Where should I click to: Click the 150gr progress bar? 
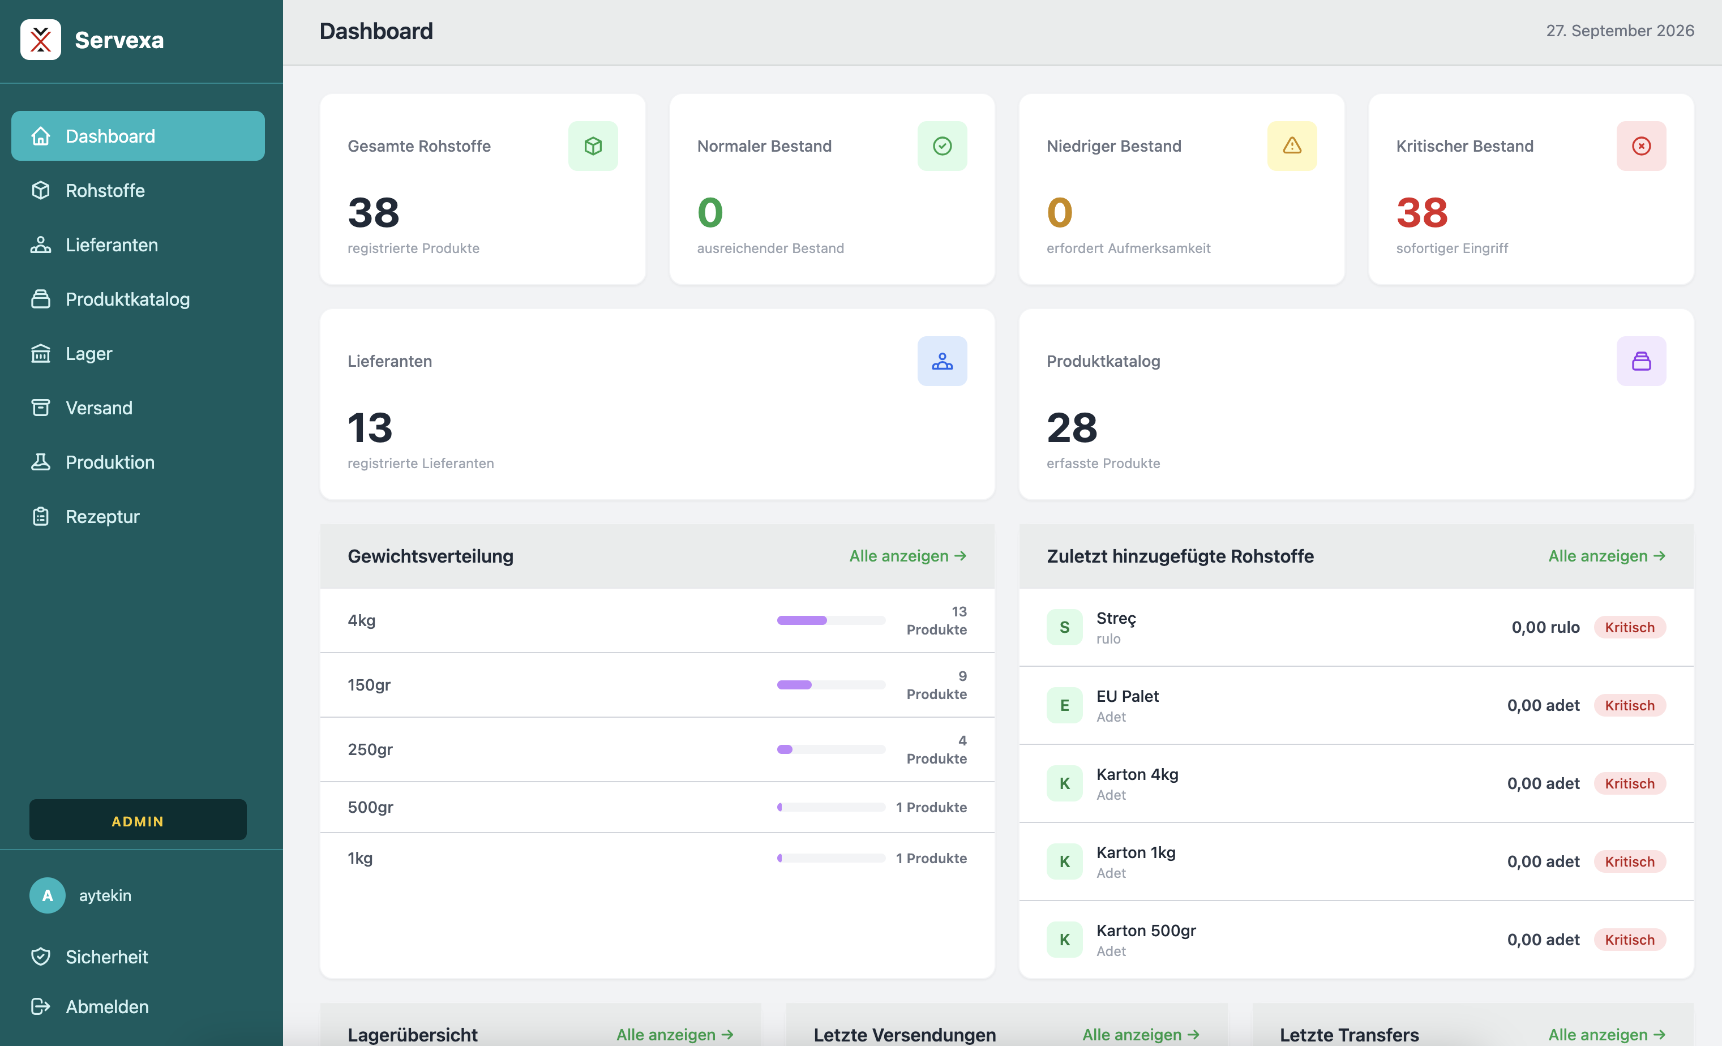point(831,685)
